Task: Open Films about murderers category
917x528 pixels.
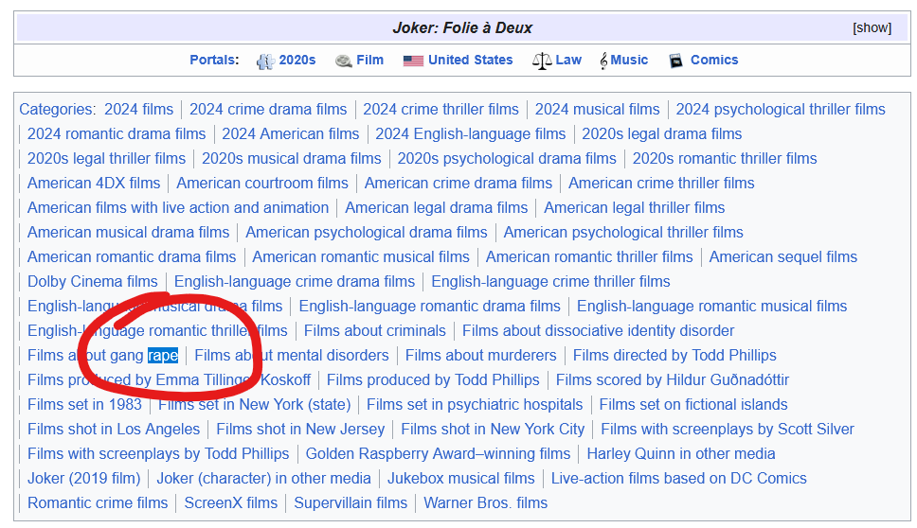Action: pyautogui.click(x=480, y=355)
